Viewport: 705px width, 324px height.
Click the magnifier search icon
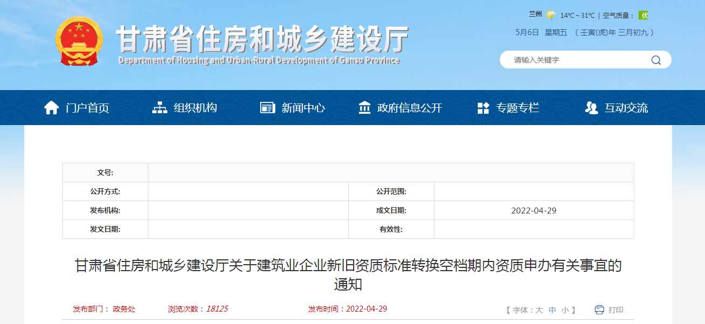656,60
